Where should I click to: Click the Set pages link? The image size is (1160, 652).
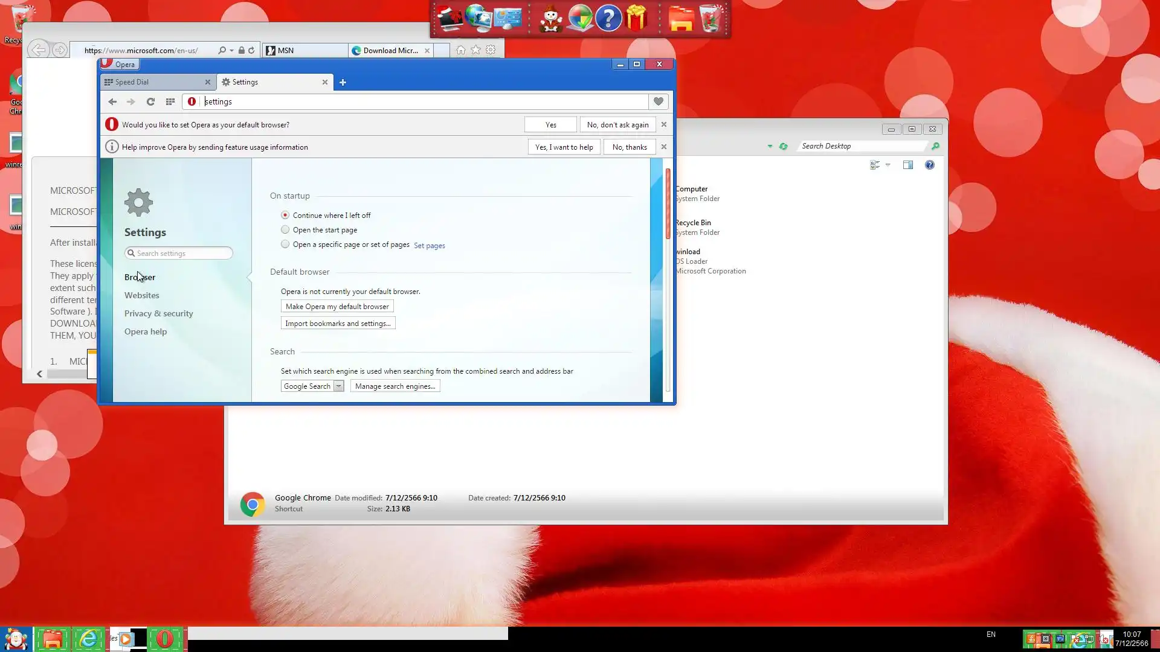429,246
